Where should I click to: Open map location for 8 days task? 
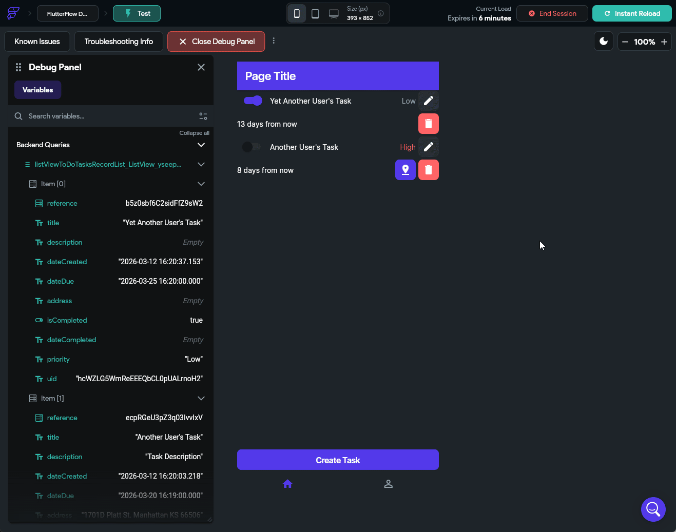pyautogui.click(x=405, y=170)
